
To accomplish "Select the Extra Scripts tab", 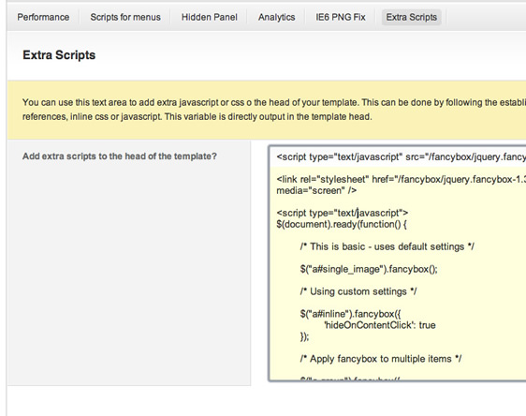I will point(412,17).
